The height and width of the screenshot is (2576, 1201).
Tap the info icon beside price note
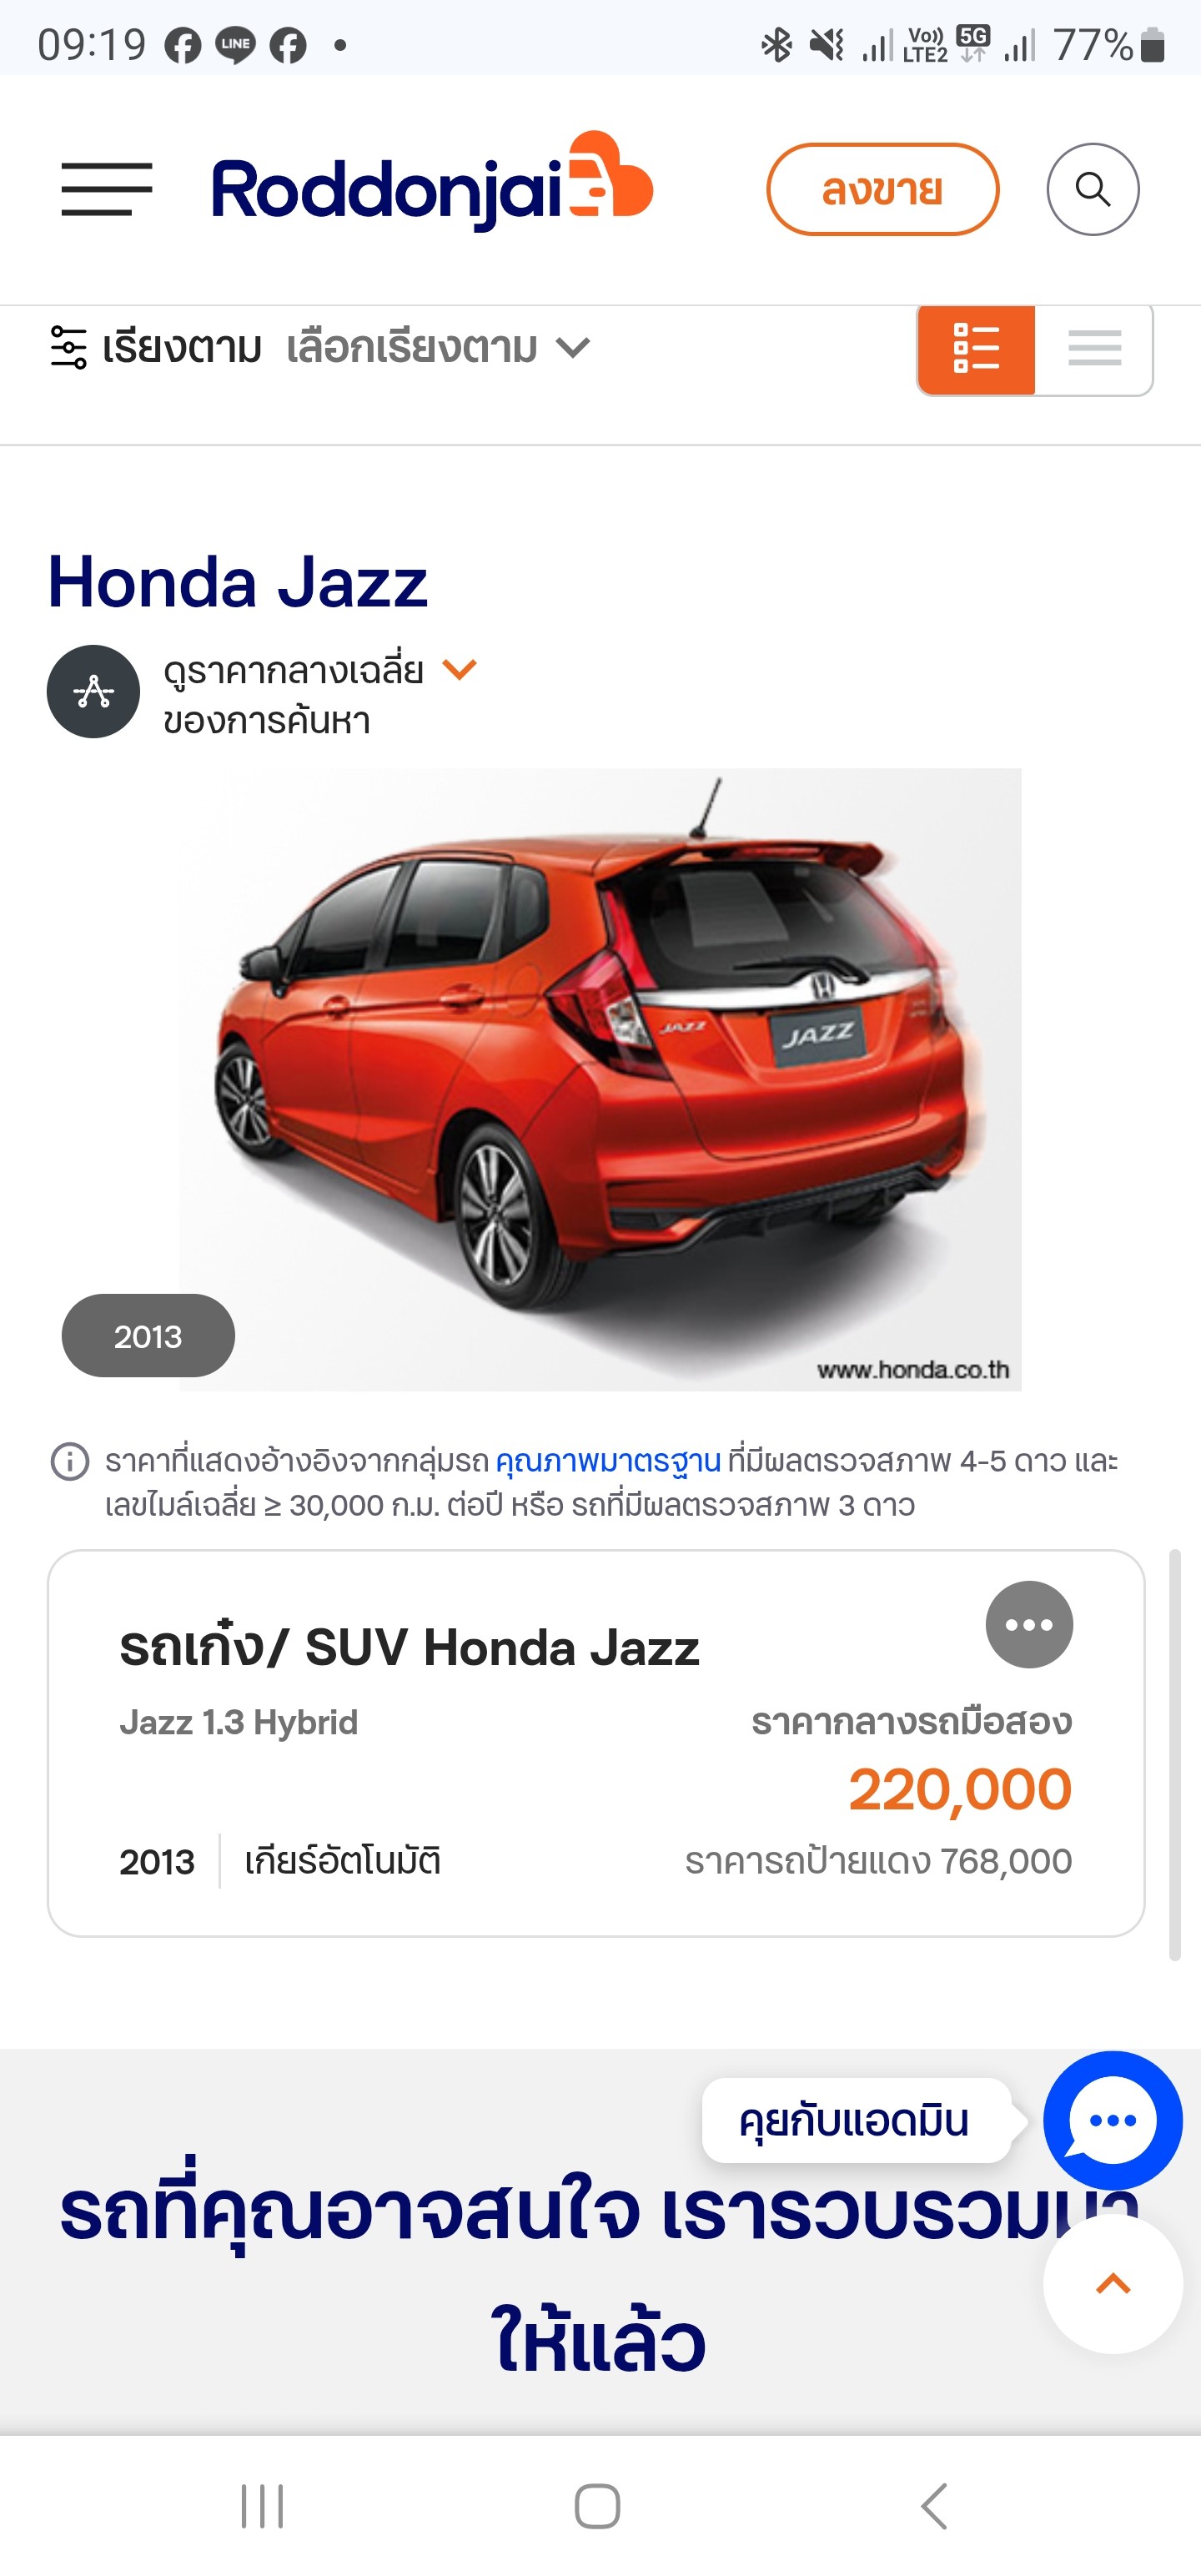70,1462
